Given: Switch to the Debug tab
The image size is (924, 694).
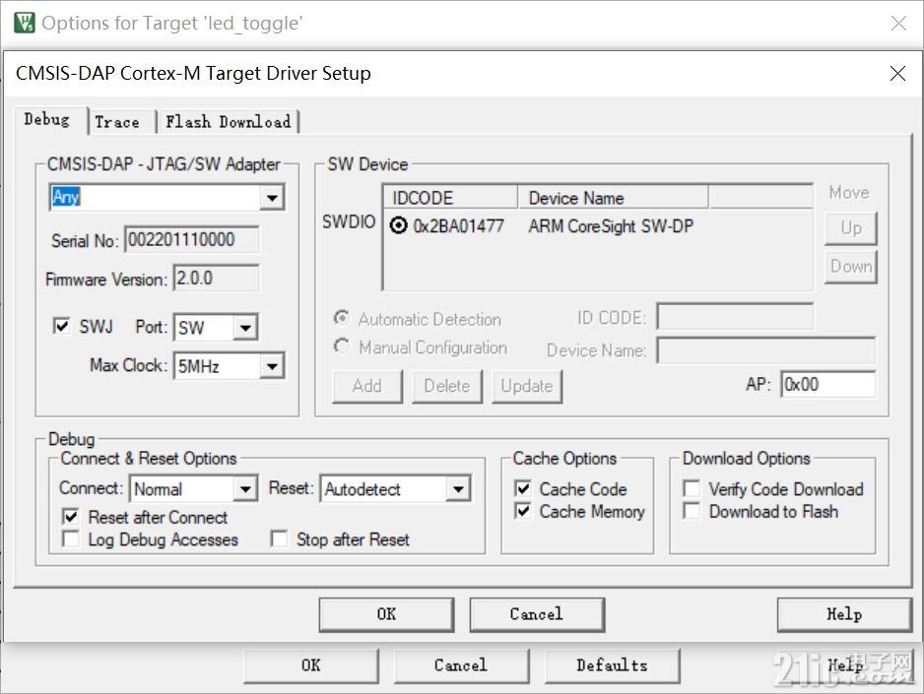Looking at the screenshot, I should [x=46, y=120].
